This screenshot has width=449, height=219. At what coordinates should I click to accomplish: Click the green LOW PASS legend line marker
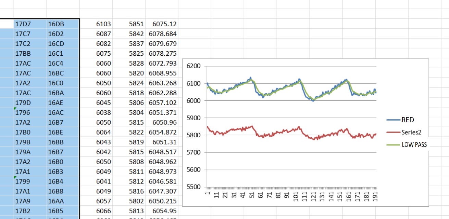tap(393, 145)
